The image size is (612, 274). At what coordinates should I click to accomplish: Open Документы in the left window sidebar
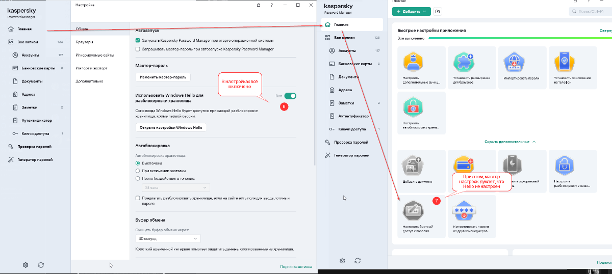click(x=32, y=81)
